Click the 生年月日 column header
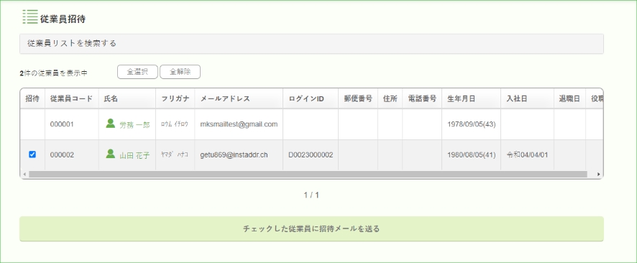 point(471,98)
